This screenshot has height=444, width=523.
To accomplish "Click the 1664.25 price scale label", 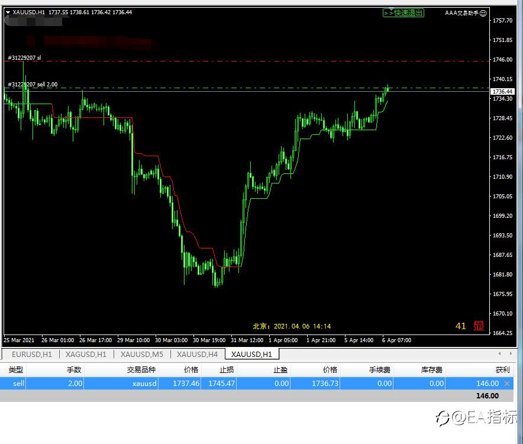I will pyautogui.click(x=502, y=333).
